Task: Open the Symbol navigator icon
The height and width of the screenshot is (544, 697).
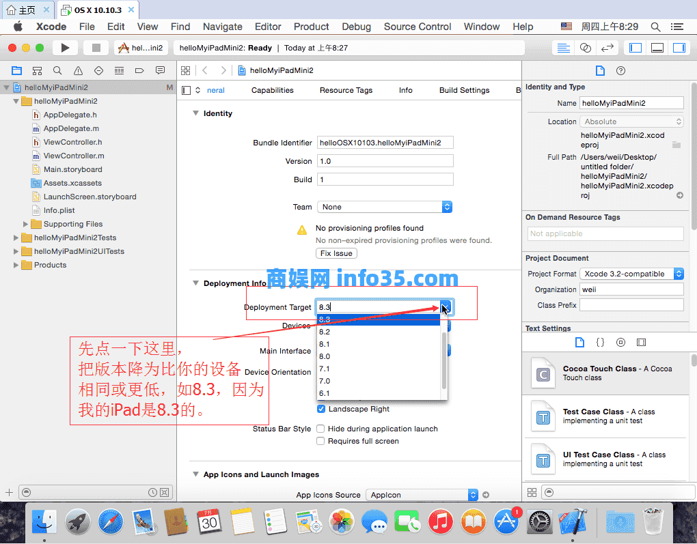Action: pyautogui.click(x=38, y=70)
